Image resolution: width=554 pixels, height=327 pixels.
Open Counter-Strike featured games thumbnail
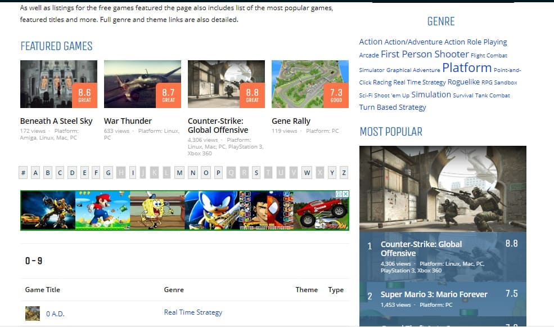(226, 84)
